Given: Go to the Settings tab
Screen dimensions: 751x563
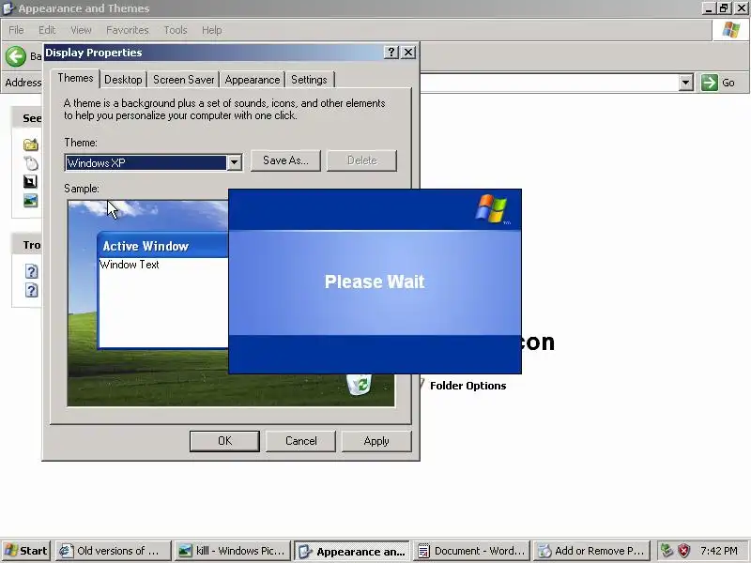Looking at the screenshot, I should [309, 80].
